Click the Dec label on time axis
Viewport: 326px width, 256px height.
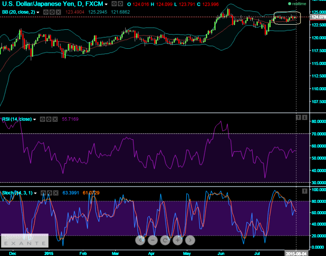click(x=13, y=253)
